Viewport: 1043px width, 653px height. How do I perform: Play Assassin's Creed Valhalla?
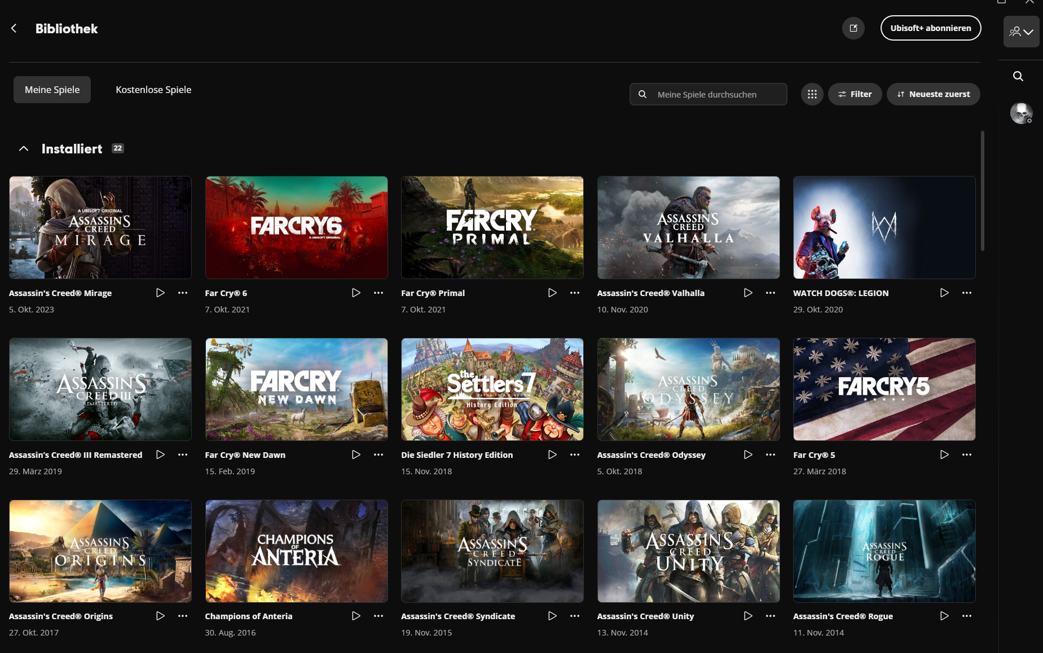748,293
